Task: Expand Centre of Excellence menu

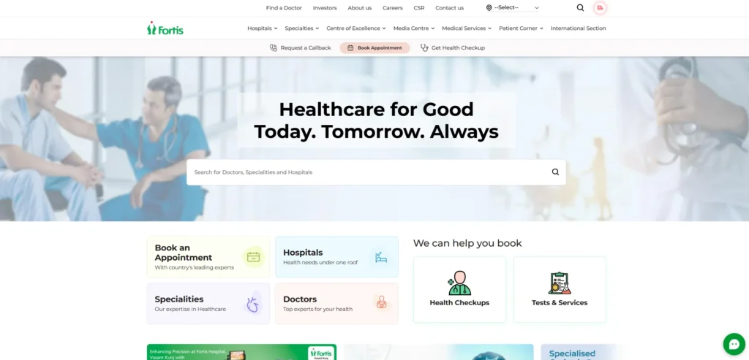Action: (356, 28)
